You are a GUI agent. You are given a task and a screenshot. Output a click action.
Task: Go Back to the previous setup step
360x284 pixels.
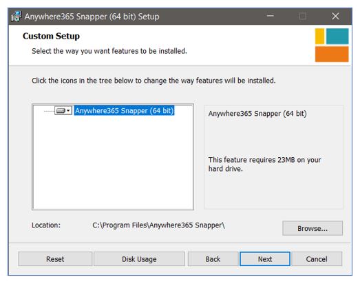click(x=213, y=259)
